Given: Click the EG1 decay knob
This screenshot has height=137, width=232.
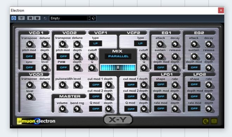Looking at the screenshot, I should coord(175,44).
